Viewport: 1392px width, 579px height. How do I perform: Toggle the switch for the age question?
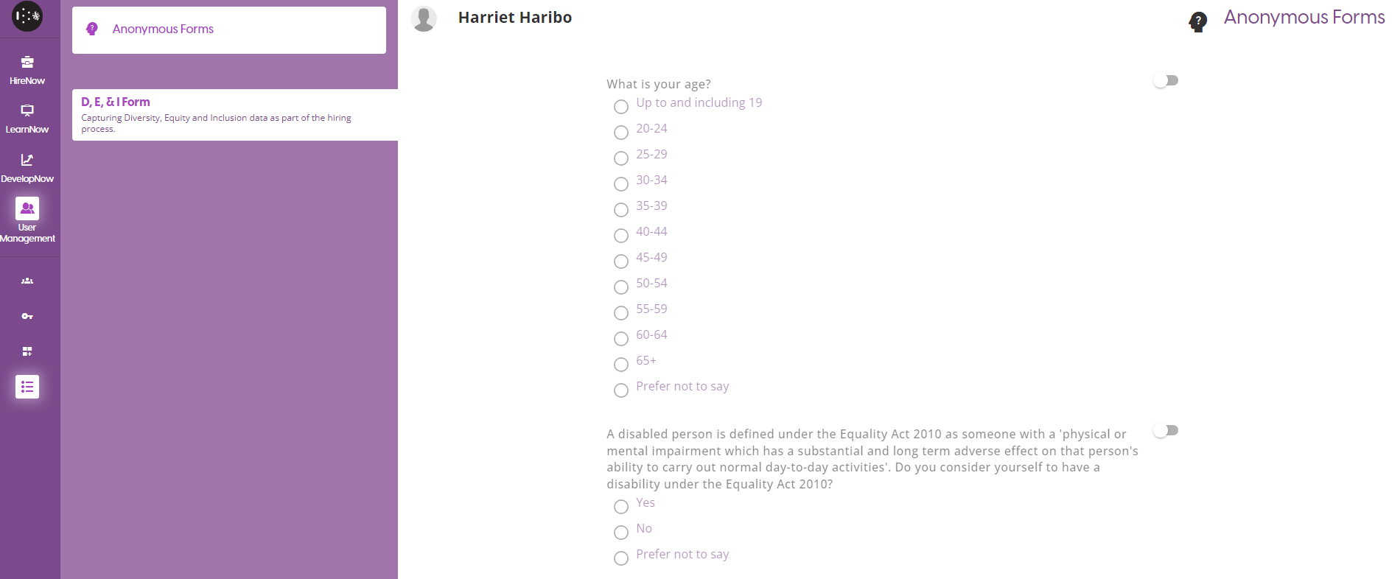(1166, 80)
